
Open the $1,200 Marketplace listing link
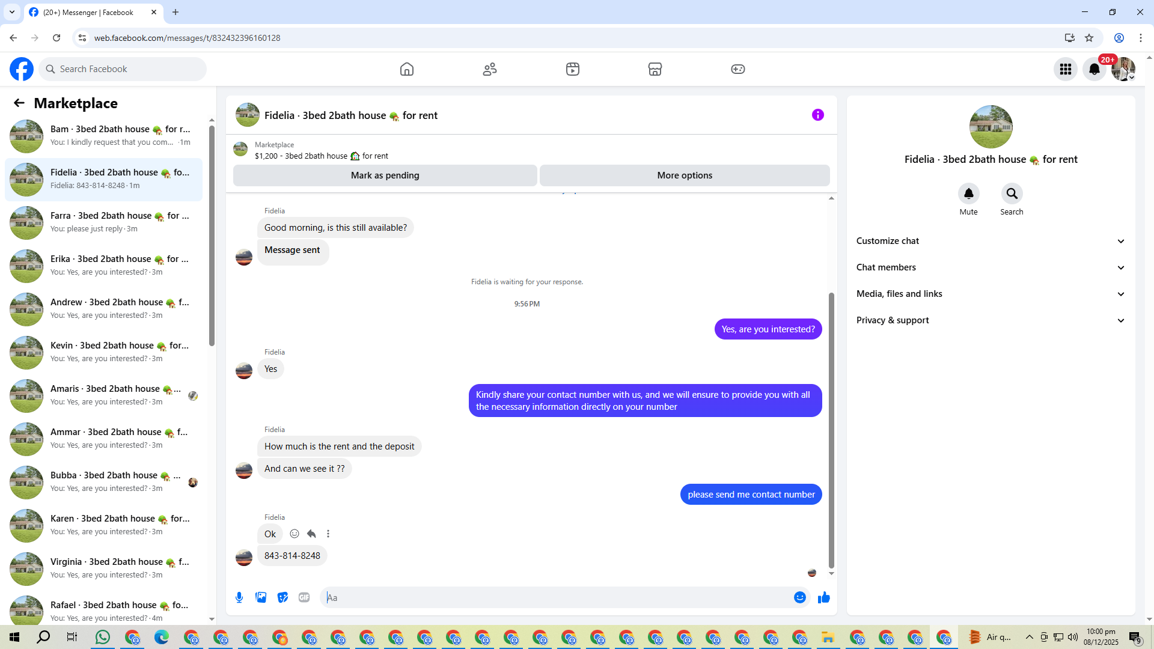(321, 156)
